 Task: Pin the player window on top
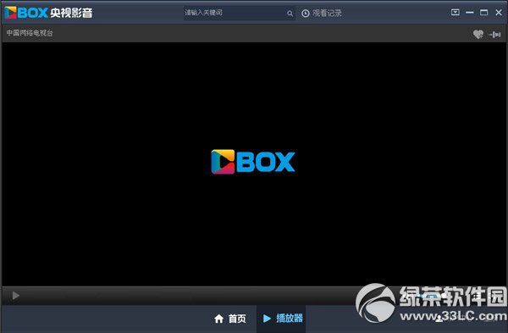[494, 34]
